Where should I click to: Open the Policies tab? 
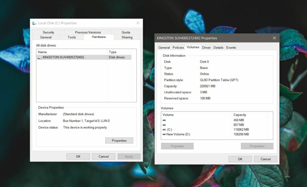pyautogui.click(x=178, y=47)
